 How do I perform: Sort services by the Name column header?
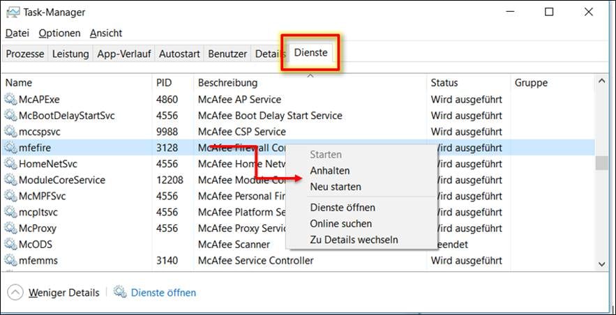pos(77,83)
